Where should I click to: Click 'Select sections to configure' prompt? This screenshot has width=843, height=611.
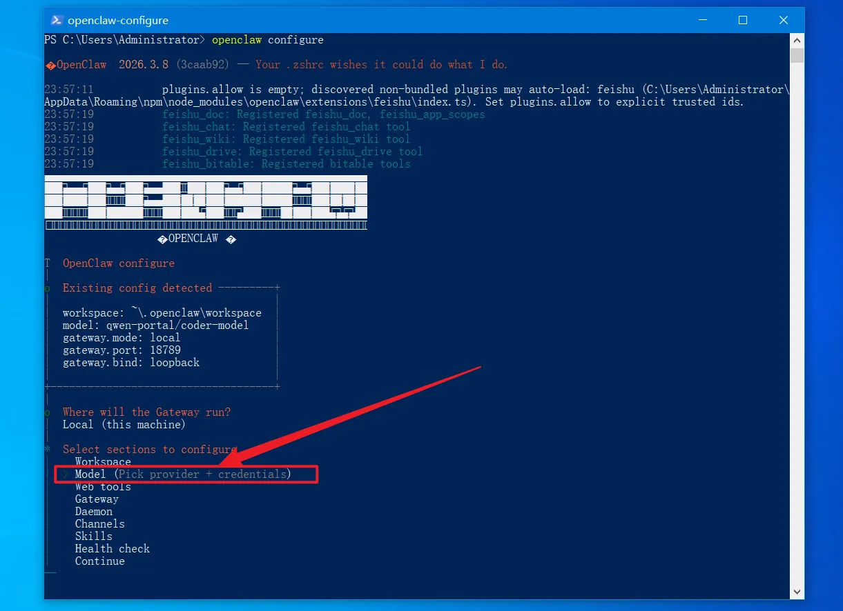[150, 449]
